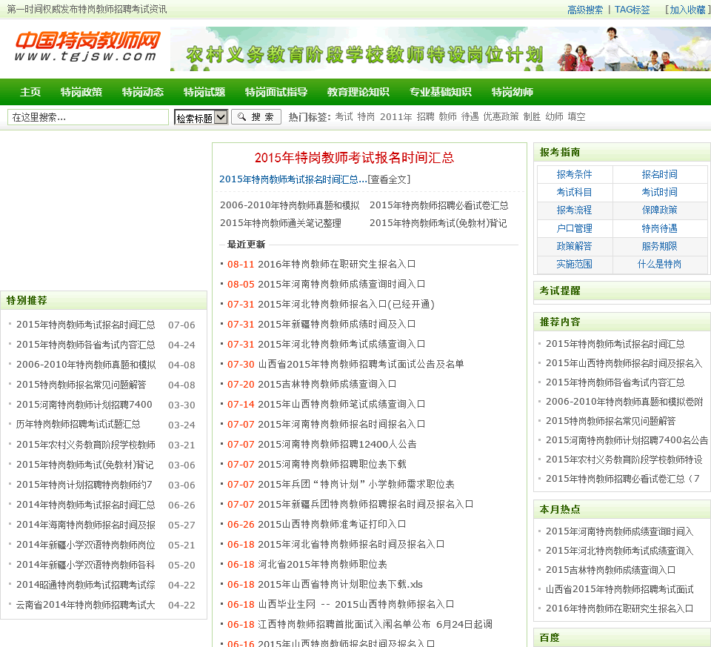Expand the 检索标题 dropdown
The height and width of the screenshot is (647, 711).
pyautogui.click(x=201, y=118)
